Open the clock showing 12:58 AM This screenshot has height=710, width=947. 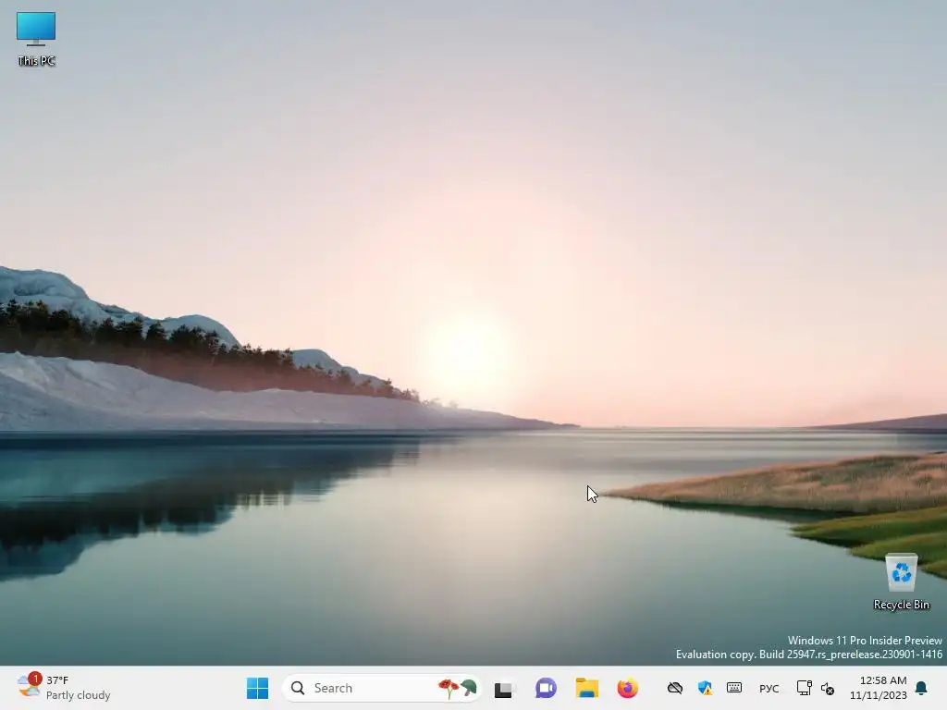point(879,688)
